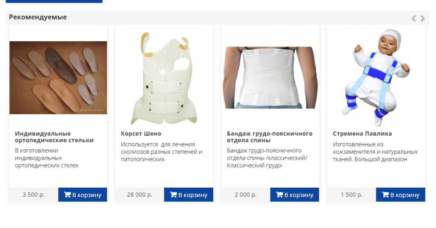
Task: Click the Рекомендуемые section heading
Action: [38, 17]
